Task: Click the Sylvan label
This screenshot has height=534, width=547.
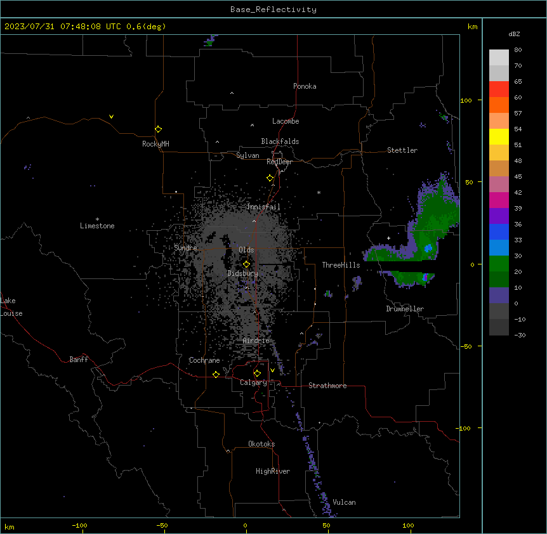Action: click(247, 155)
